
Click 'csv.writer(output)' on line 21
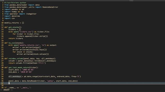(x=31, y=48)
